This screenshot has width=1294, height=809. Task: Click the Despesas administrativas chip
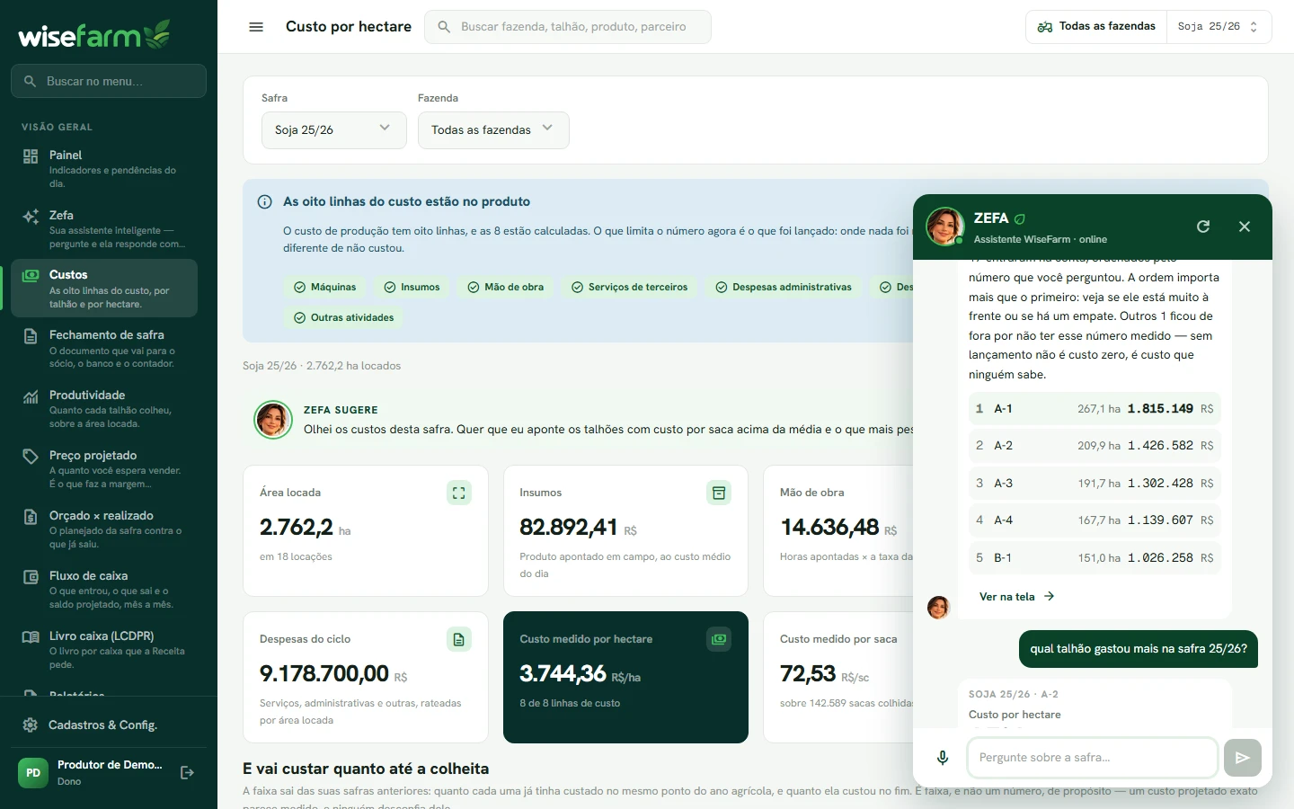click(x=784, y=288)
